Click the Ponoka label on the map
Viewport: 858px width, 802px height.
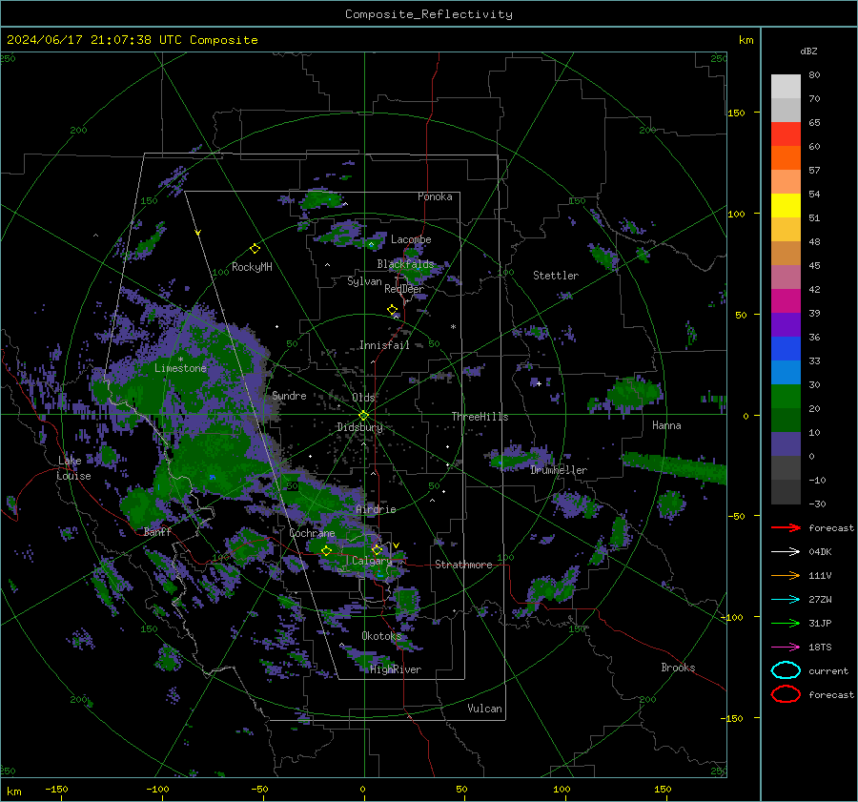pos(435,196)
